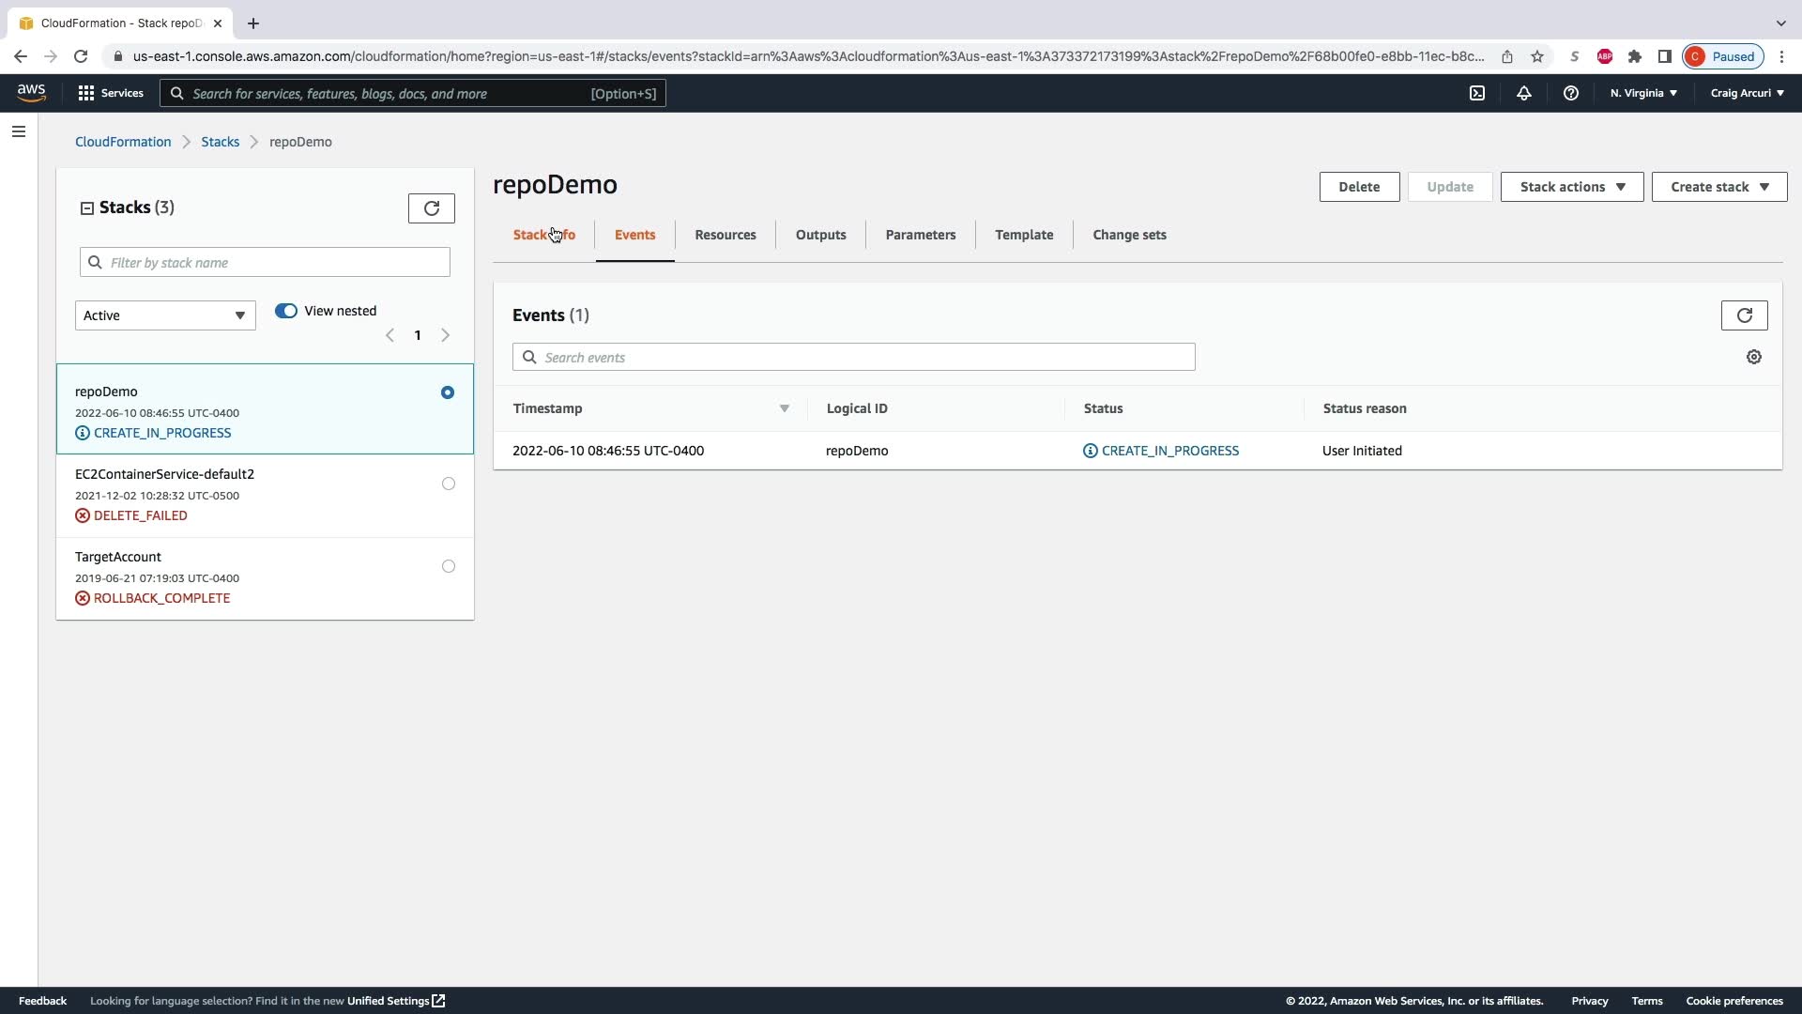Open the Create stack dropdown
The width and height of the screenshot is (1802, 1014).
[x=1718, y=187]
